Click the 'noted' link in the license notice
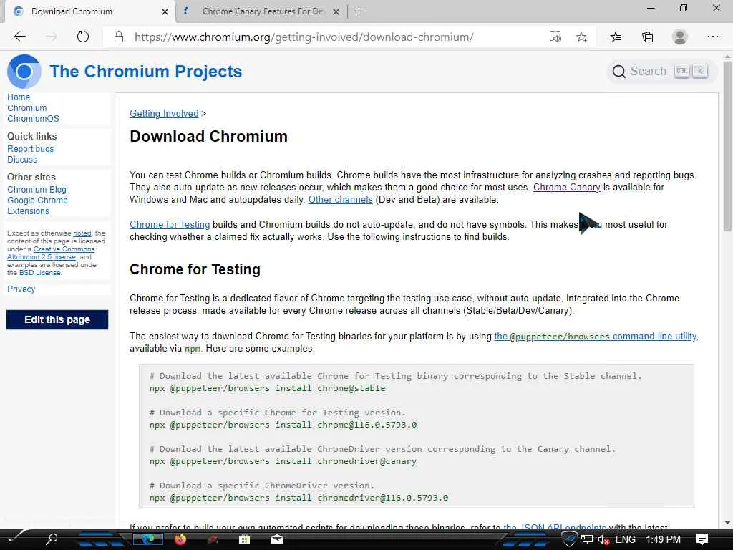The image size is (733, 550). pos(82,233)
